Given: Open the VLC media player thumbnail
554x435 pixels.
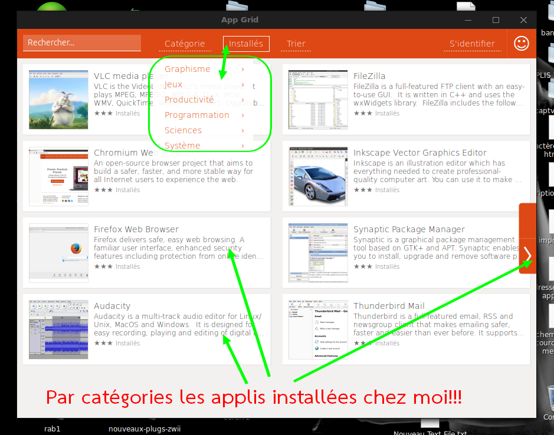Looking at the screenshot, I should tap(58, 100).
